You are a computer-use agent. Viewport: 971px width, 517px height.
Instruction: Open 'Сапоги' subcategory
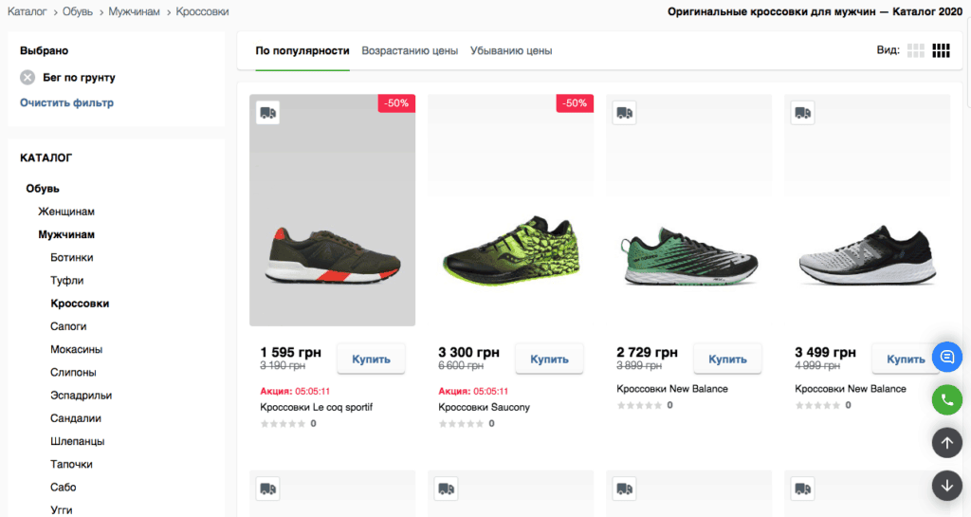point(68,326)
